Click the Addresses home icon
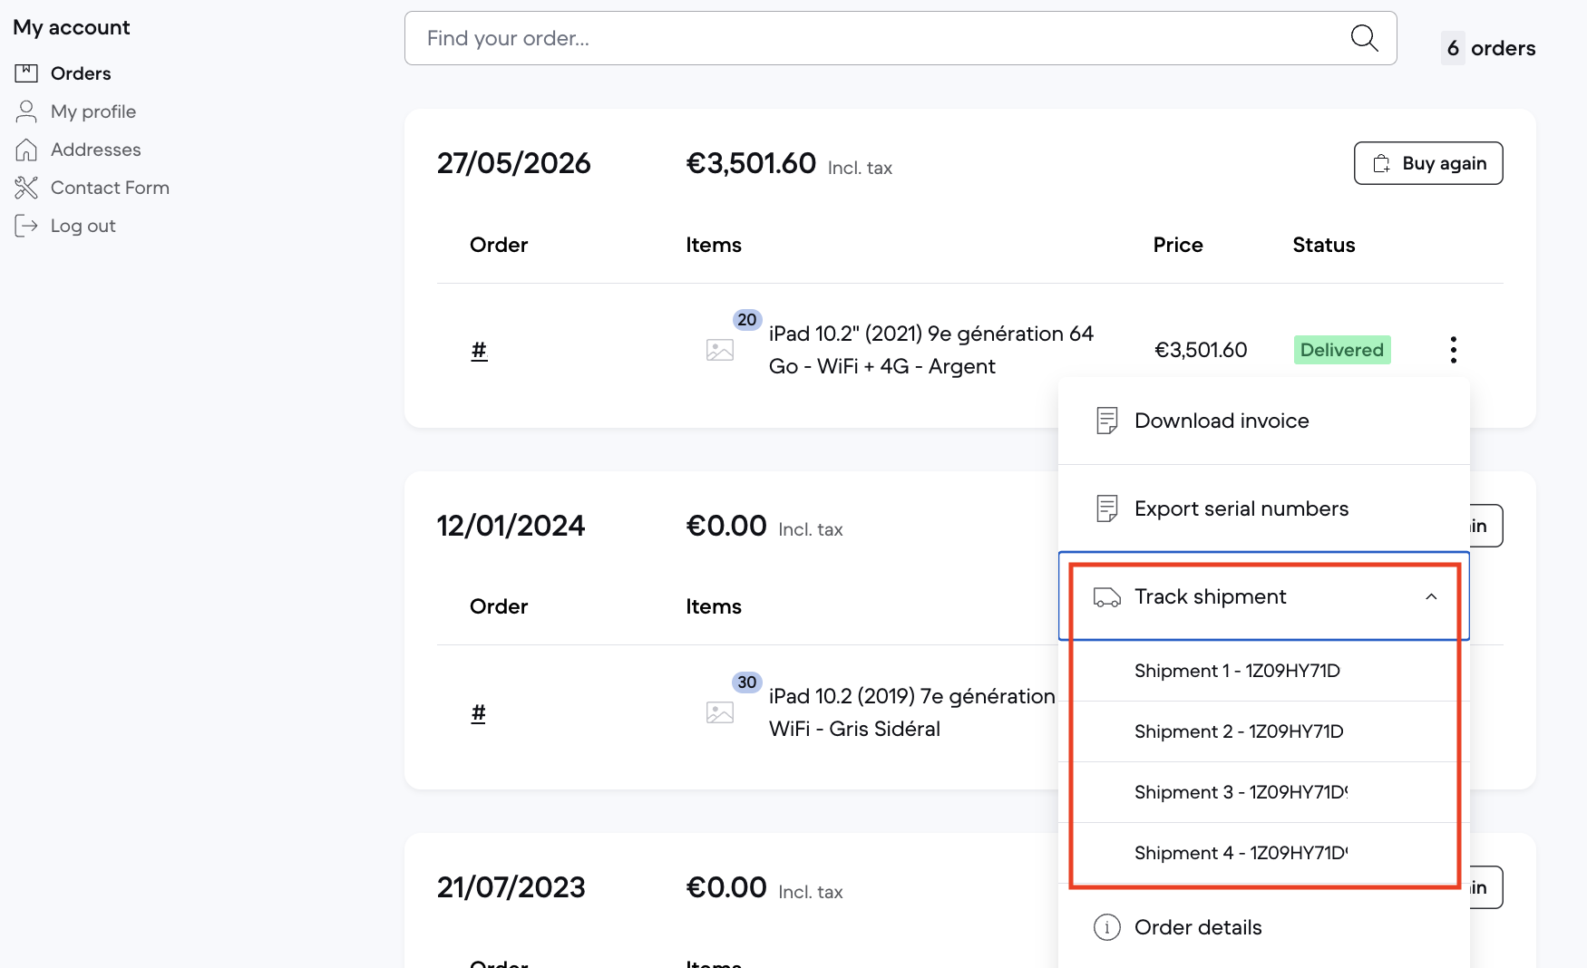Screen dimensions: 1587x968 pyautogui.click(x=26, y=150)
